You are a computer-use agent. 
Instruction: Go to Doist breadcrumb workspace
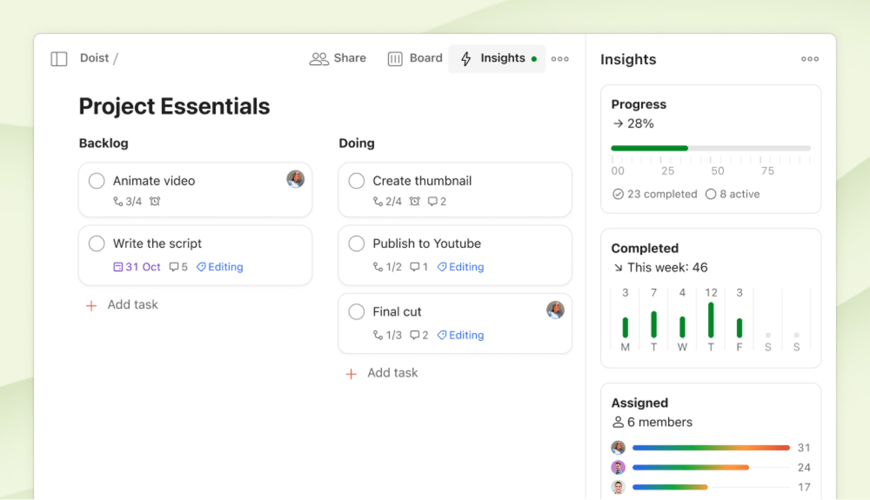click(94, 58)
